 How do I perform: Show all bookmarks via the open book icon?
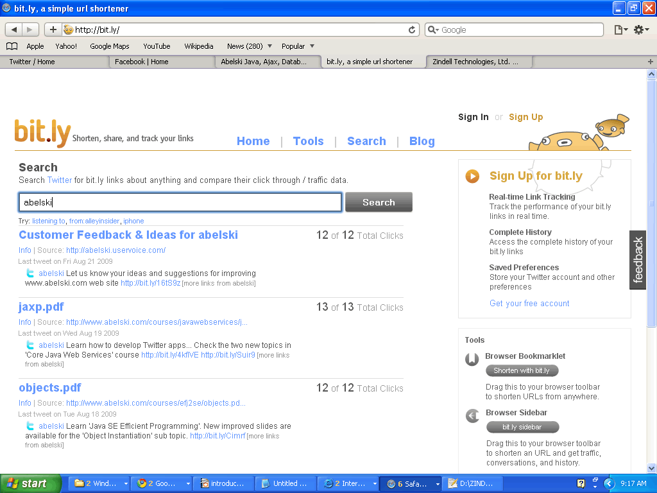12,46
